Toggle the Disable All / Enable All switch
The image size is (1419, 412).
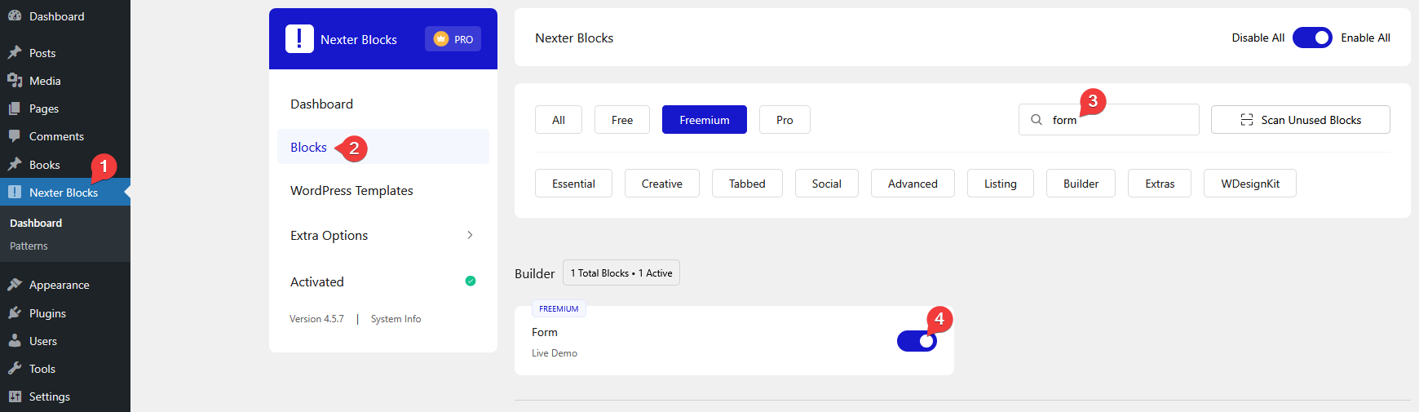pos(1312,38)
